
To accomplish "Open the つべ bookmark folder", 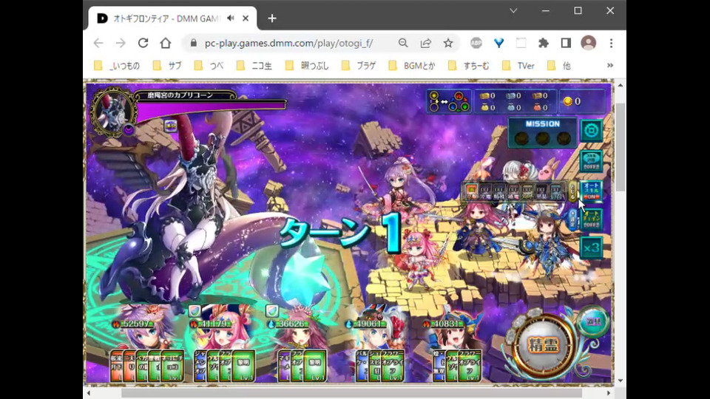I will (x=209, y=66).
